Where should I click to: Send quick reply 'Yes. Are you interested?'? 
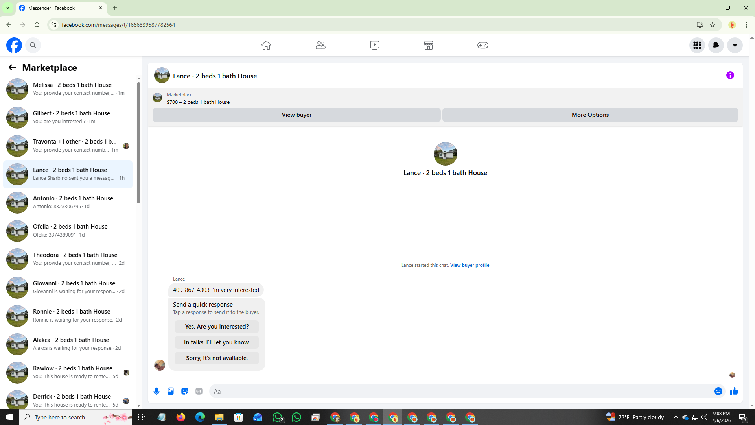[217, 327]
